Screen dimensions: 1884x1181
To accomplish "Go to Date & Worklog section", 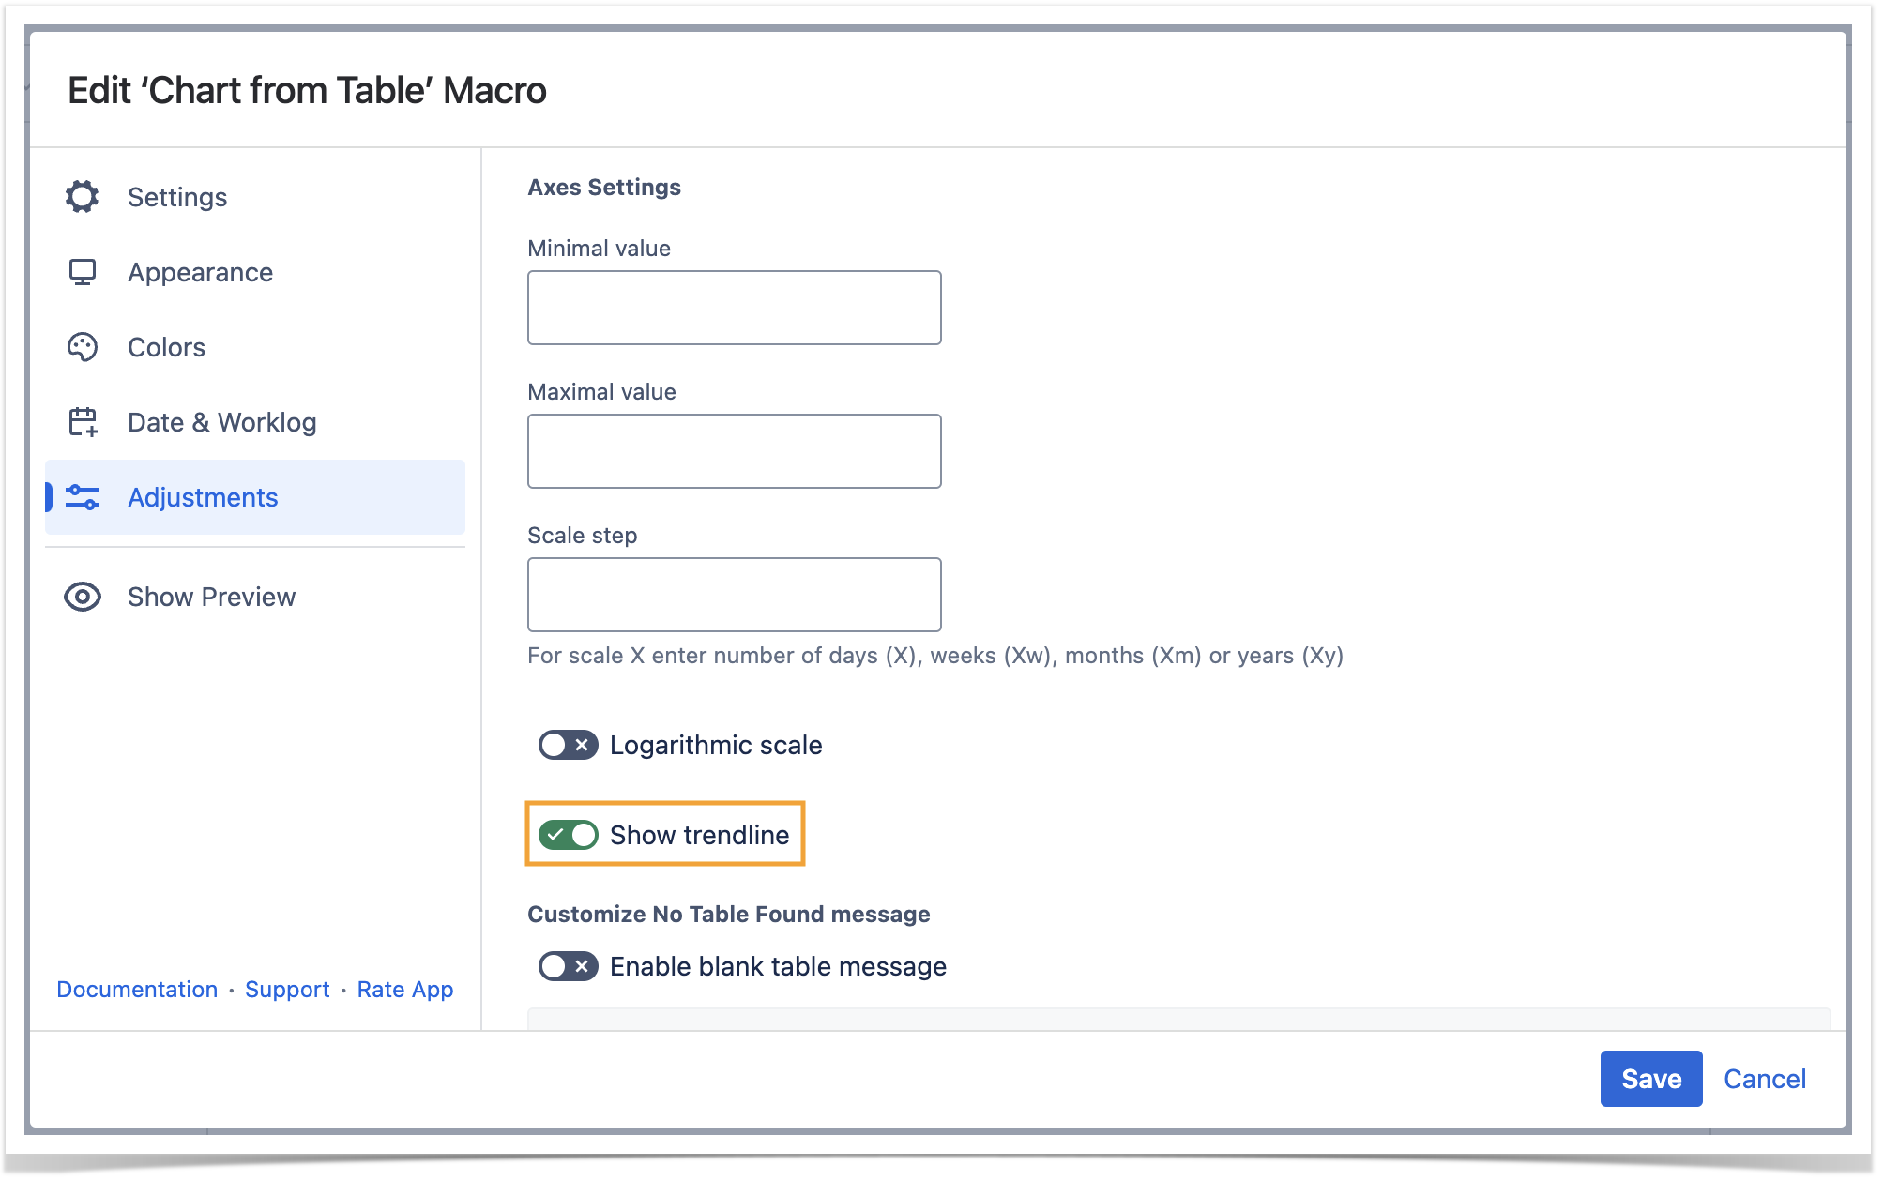I will (221, 422).
